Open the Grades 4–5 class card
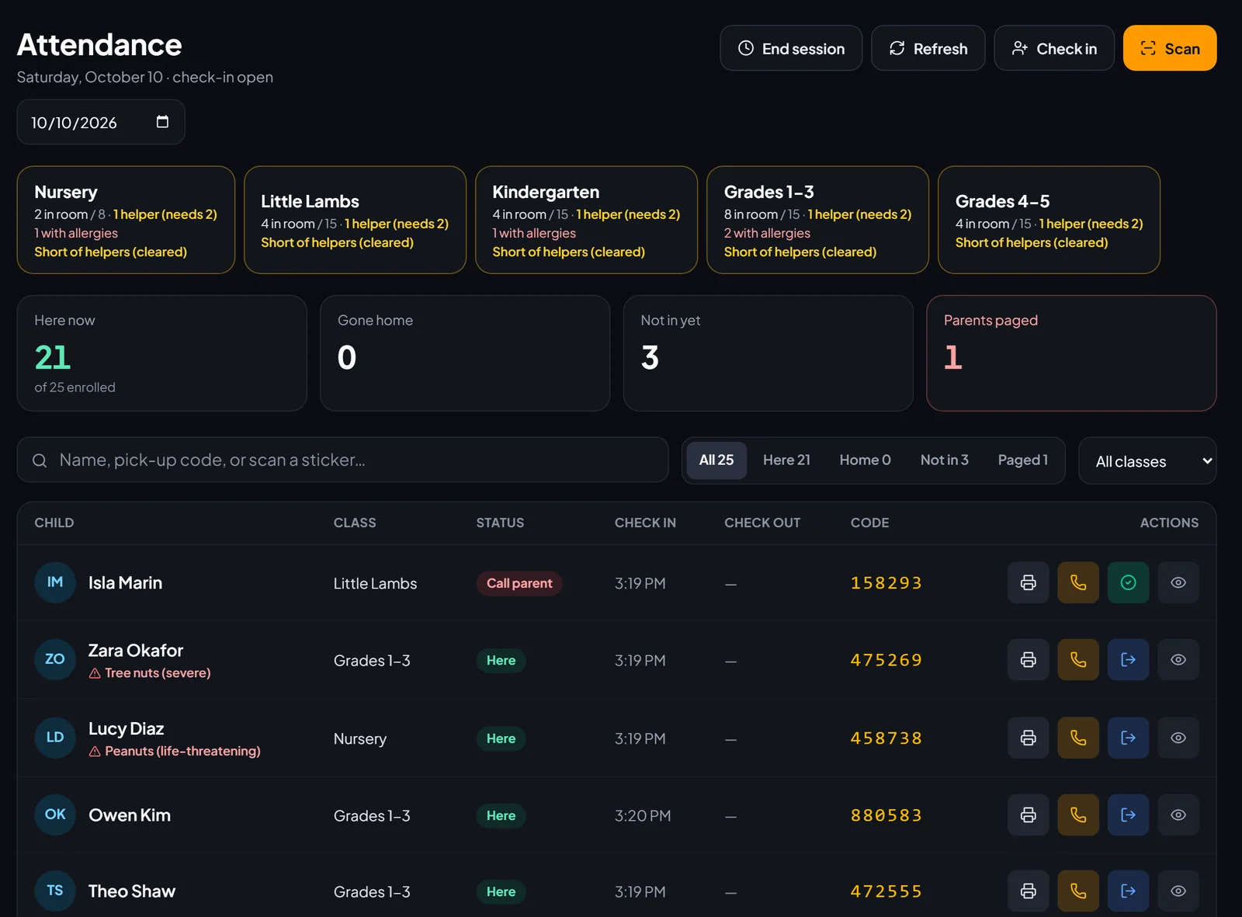Viewport: 1242px width, 917px height. click(x=1049, y=220)
